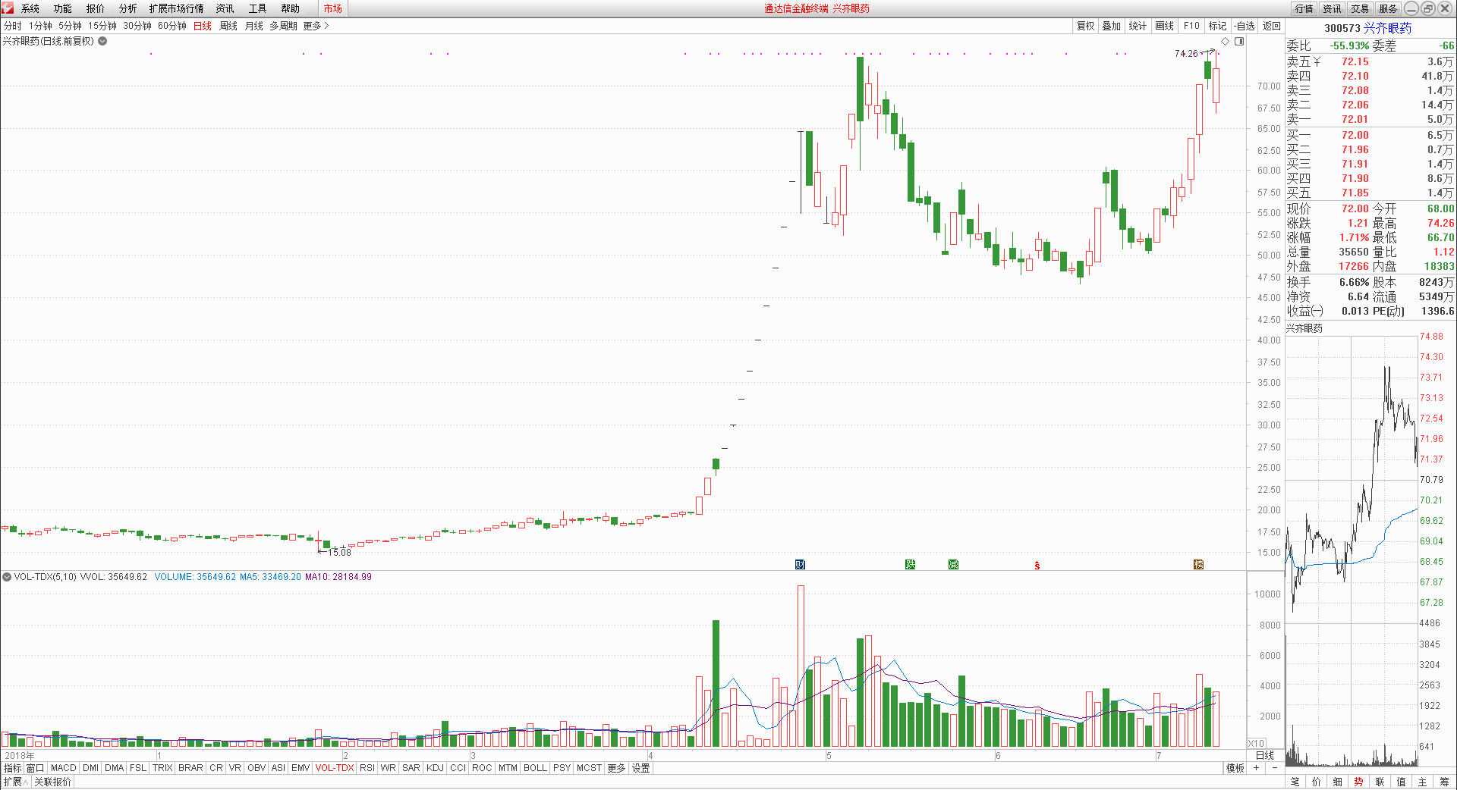Screen dimensions: 1457x790
Task: Click the 日线 period label at bottom-right
Action: tap(1265, 756)
